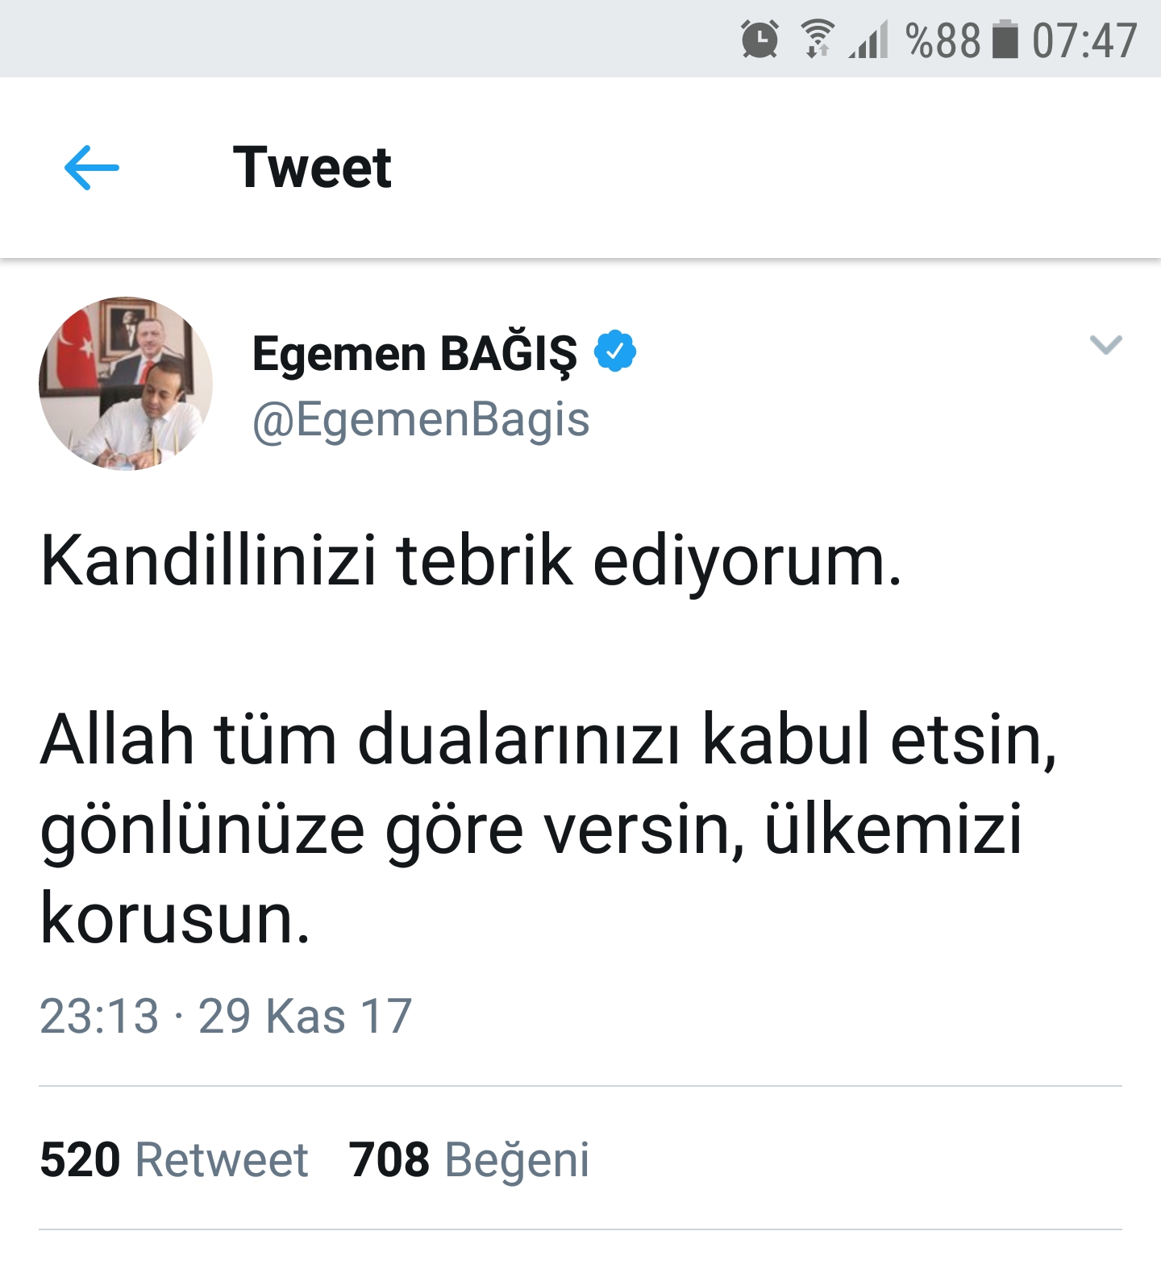Tap the alarm clock status icon
Screen dimensions: 1161x1277
coord(759,40)
